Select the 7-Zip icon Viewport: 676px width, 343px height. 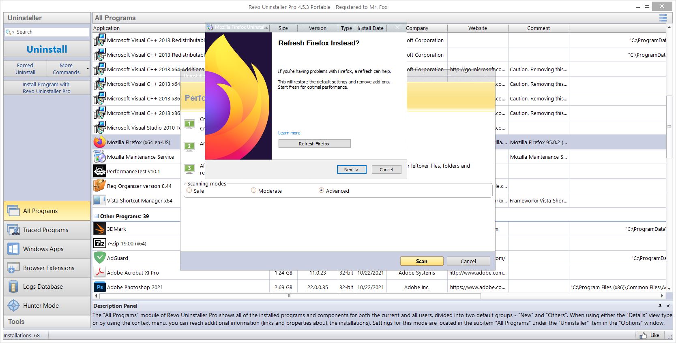click(x=99, y=243)
